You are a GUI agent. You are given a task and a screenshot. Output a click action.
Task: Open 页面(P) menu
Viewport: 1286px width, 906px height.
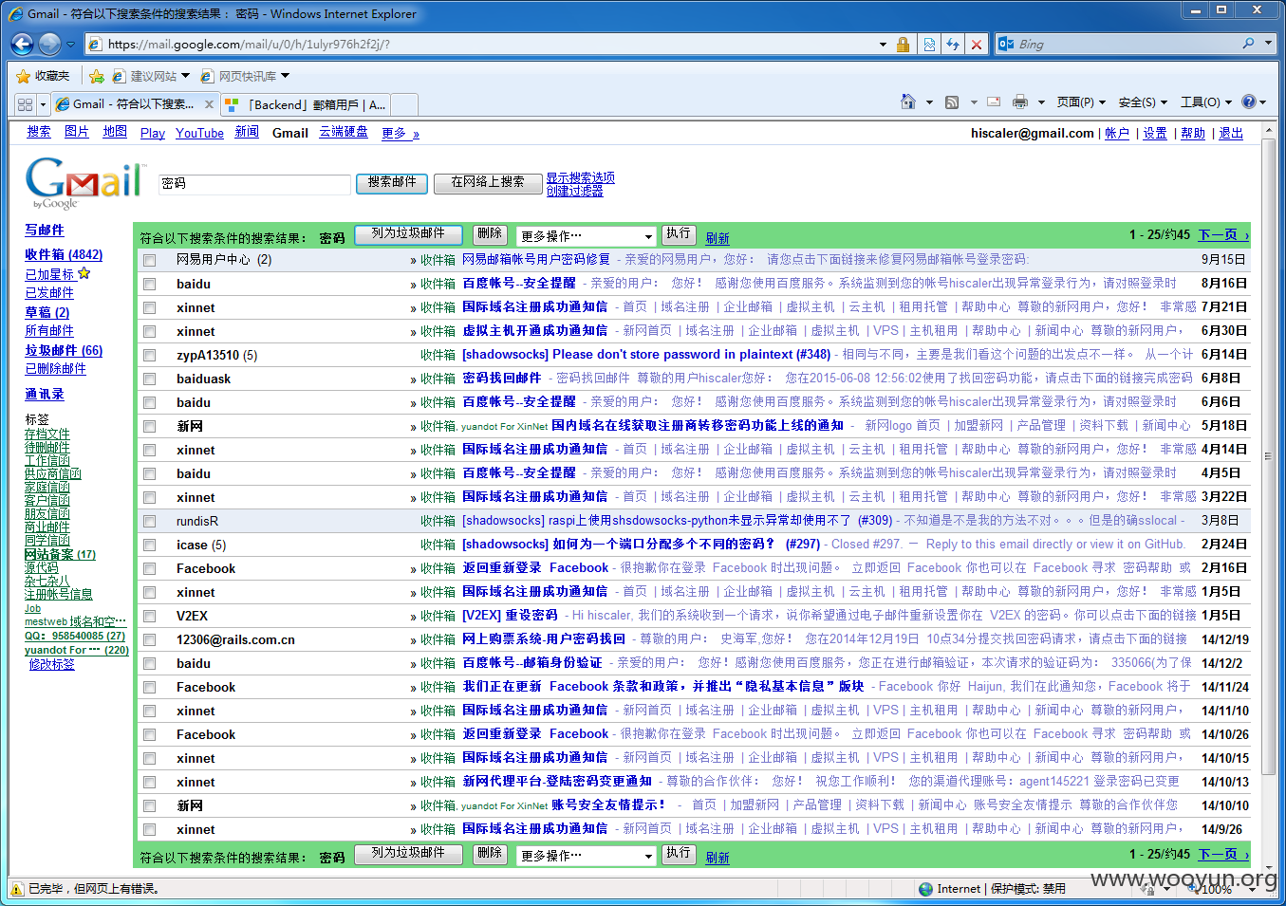pyautogui.click(x=1081, y=102)
